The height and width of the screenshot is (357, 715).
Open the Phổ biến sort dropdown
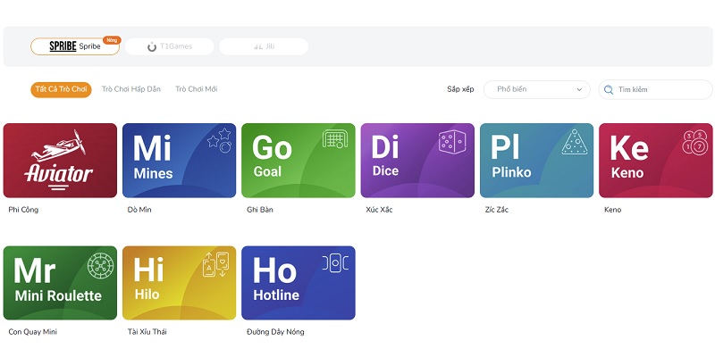pos(537,90)
